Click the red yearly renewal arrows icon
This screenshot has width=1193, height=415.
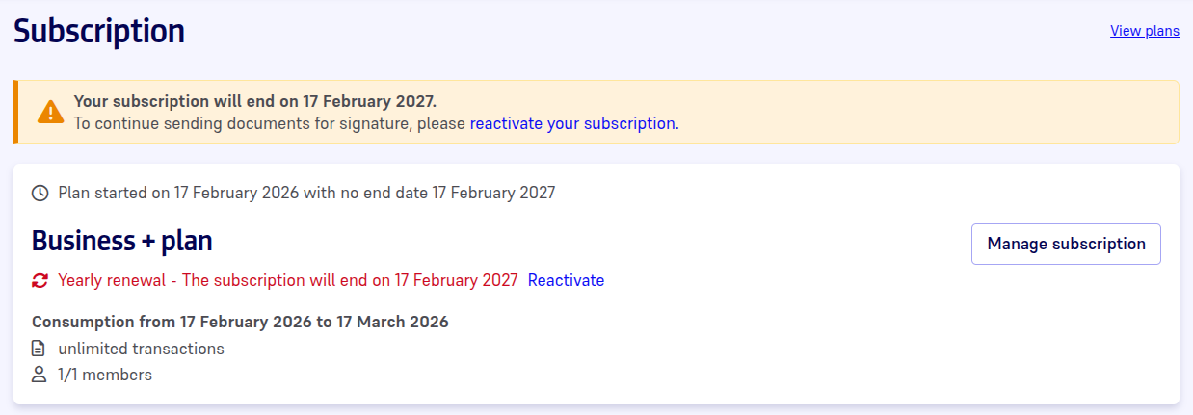pyautogui.click(x=40, y=281)
